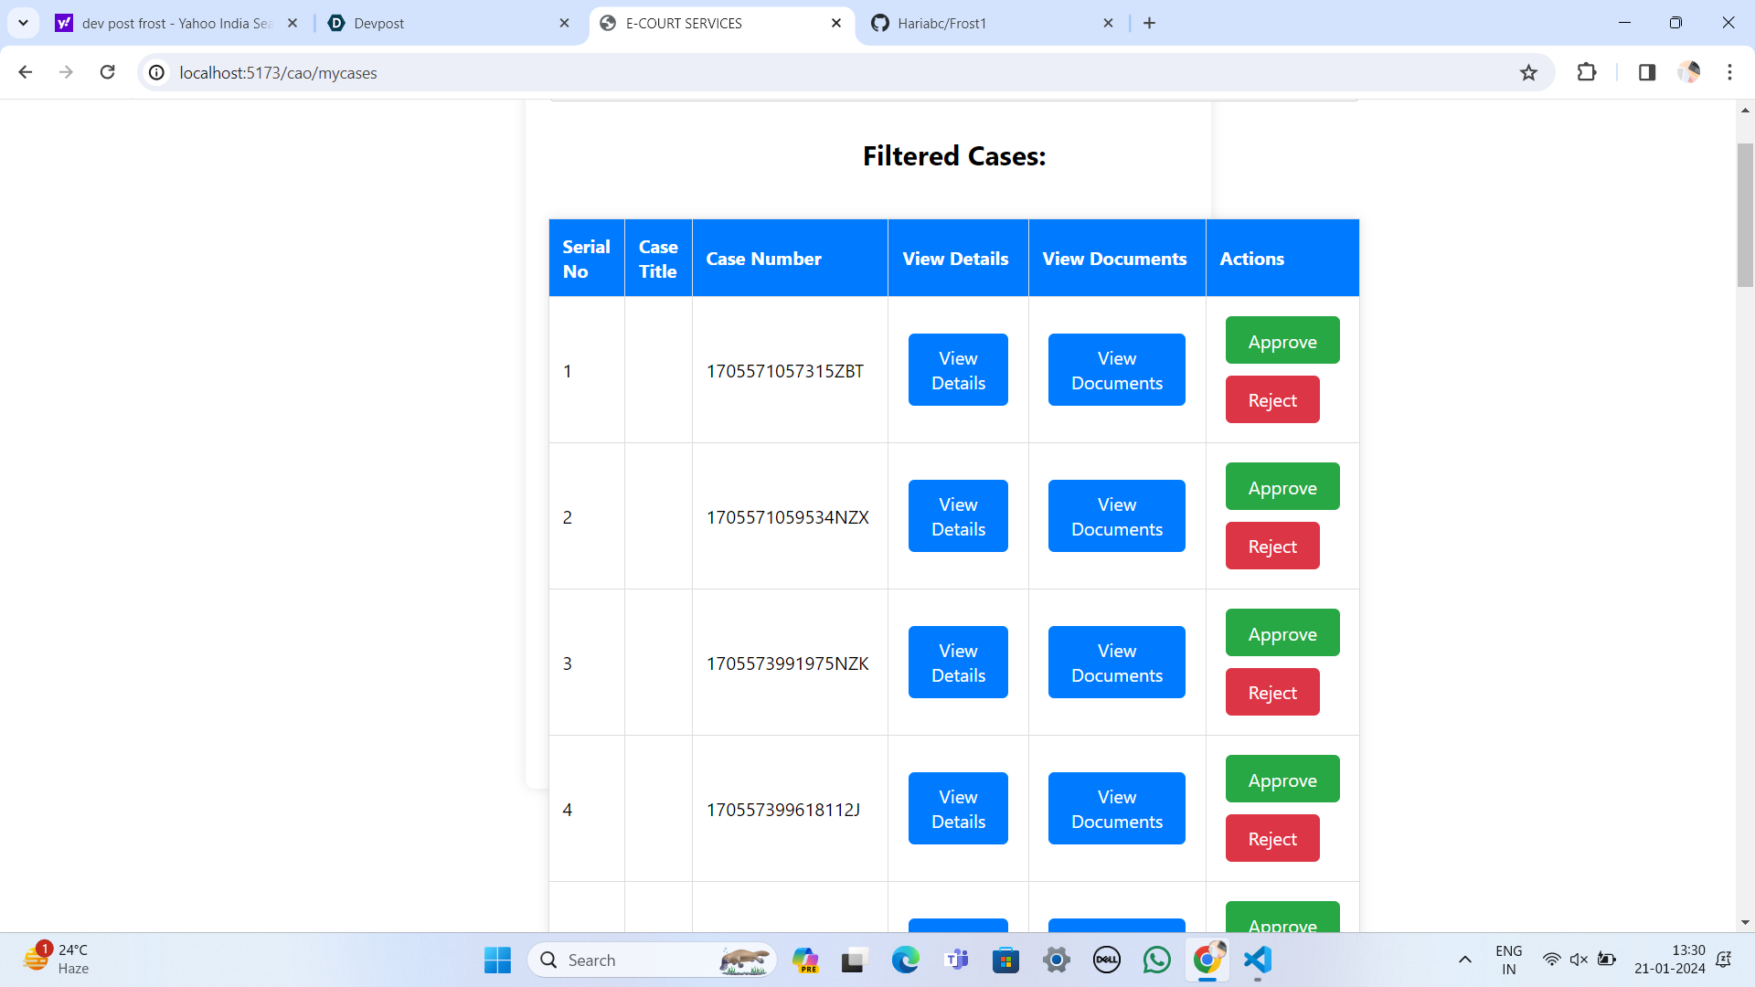The height and width of the screenshot is (987, 1755).
Task: Show hidden system tray icons
Action: pos(1464,960)
